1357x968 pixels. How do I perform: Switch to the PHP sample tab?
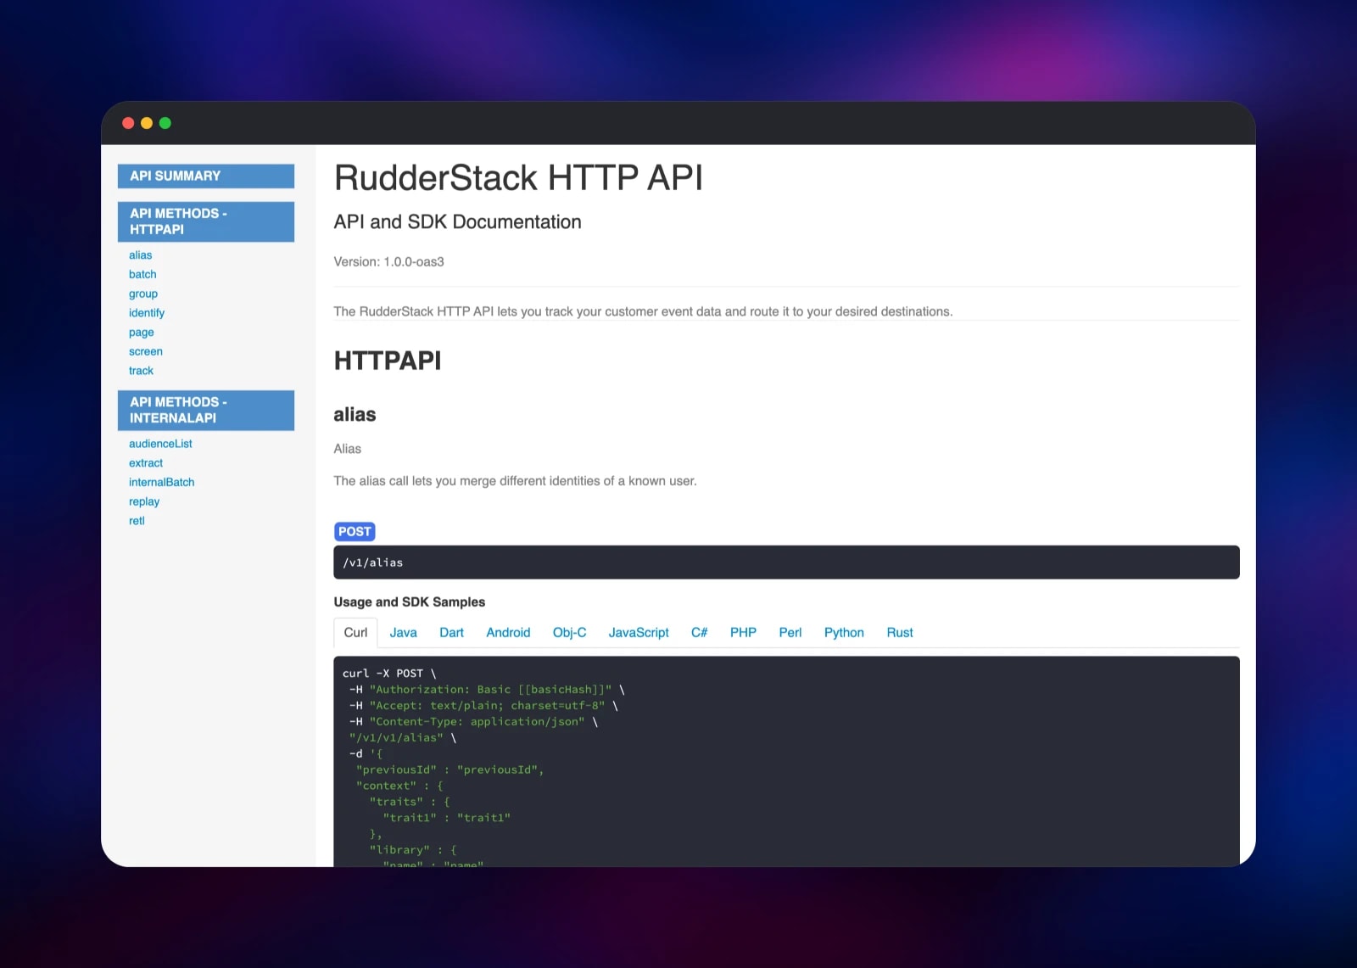pos(743,633)
